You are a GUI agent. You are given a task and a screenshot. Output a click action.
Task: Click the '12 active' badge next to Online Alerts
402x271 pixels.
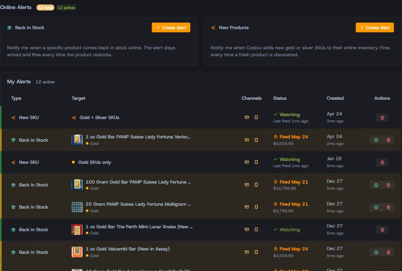click(x=66, y=8)
